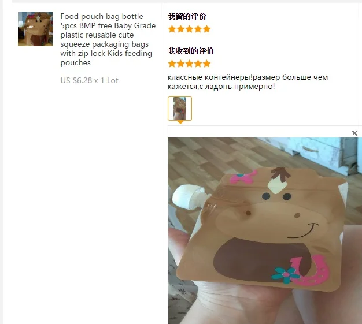Screen dimensions: 362x324
Task: Click fourth star under 我收到的评价
Action: (198, 64)
